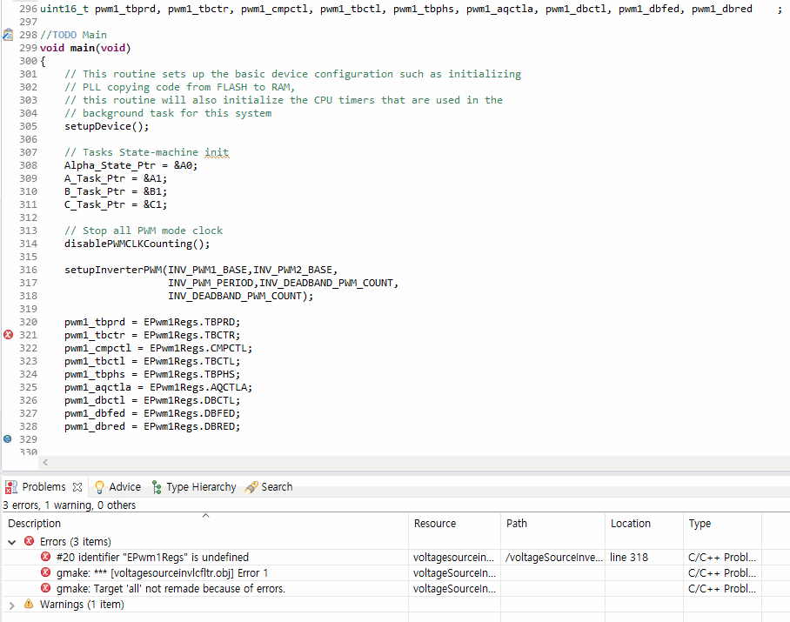Click the Type Hierarchy icon
790x622 pixels.
point(155,486)
